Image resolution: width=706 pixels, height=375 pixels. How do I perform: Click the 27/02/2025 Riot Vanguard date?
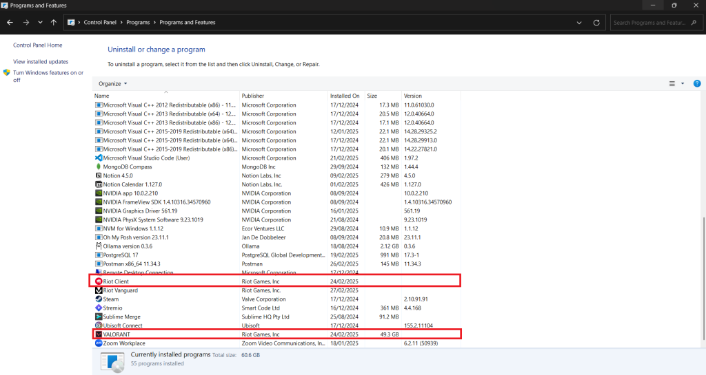[345, 290]
